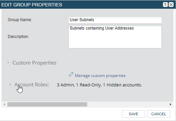Expand the Account Roles triangle arrow
176x121 pixels.
point(10,85)
